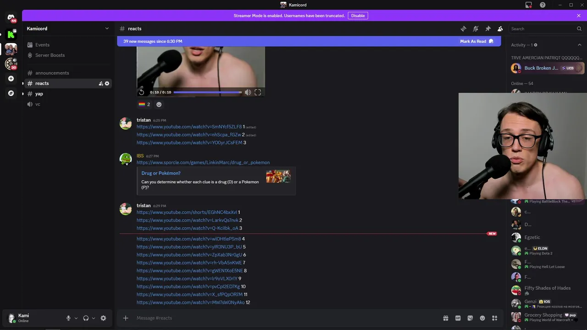Open YouTube link numbered 12
The image size is (587, 330).
191,302
